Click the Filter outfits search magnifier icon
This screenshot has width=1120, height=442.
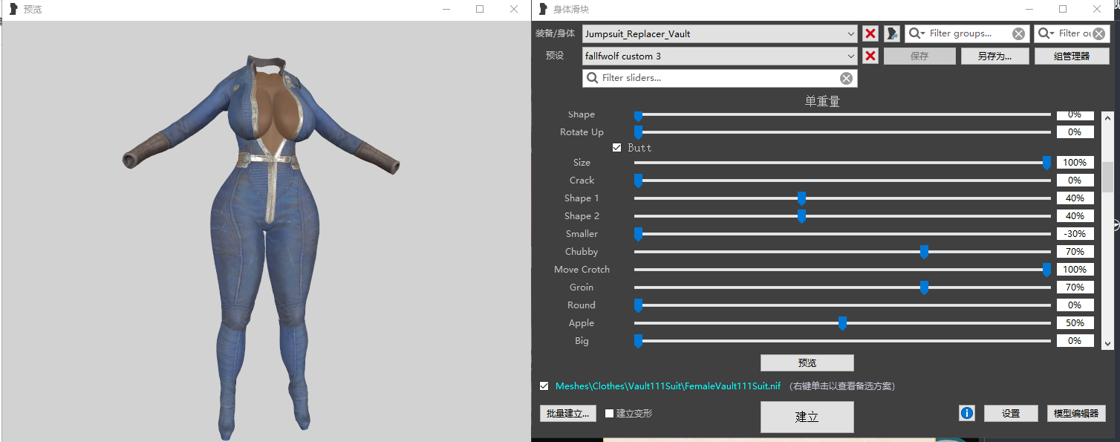1046,33
